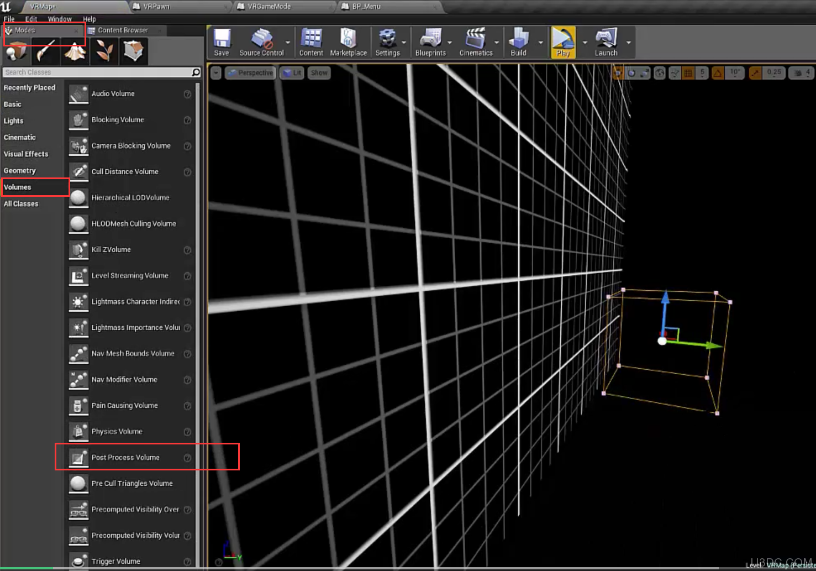
Task: Open the Lit view mode button
Action: coord(292,73)
